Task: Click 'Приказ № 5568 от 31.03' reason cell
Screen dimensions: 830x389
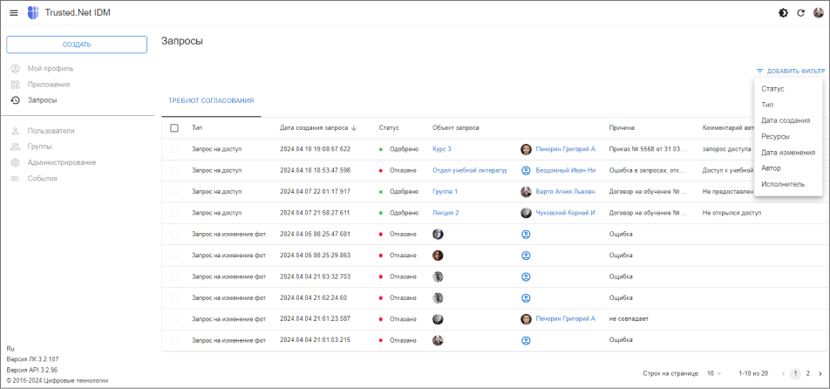Action: pos(649,149)
